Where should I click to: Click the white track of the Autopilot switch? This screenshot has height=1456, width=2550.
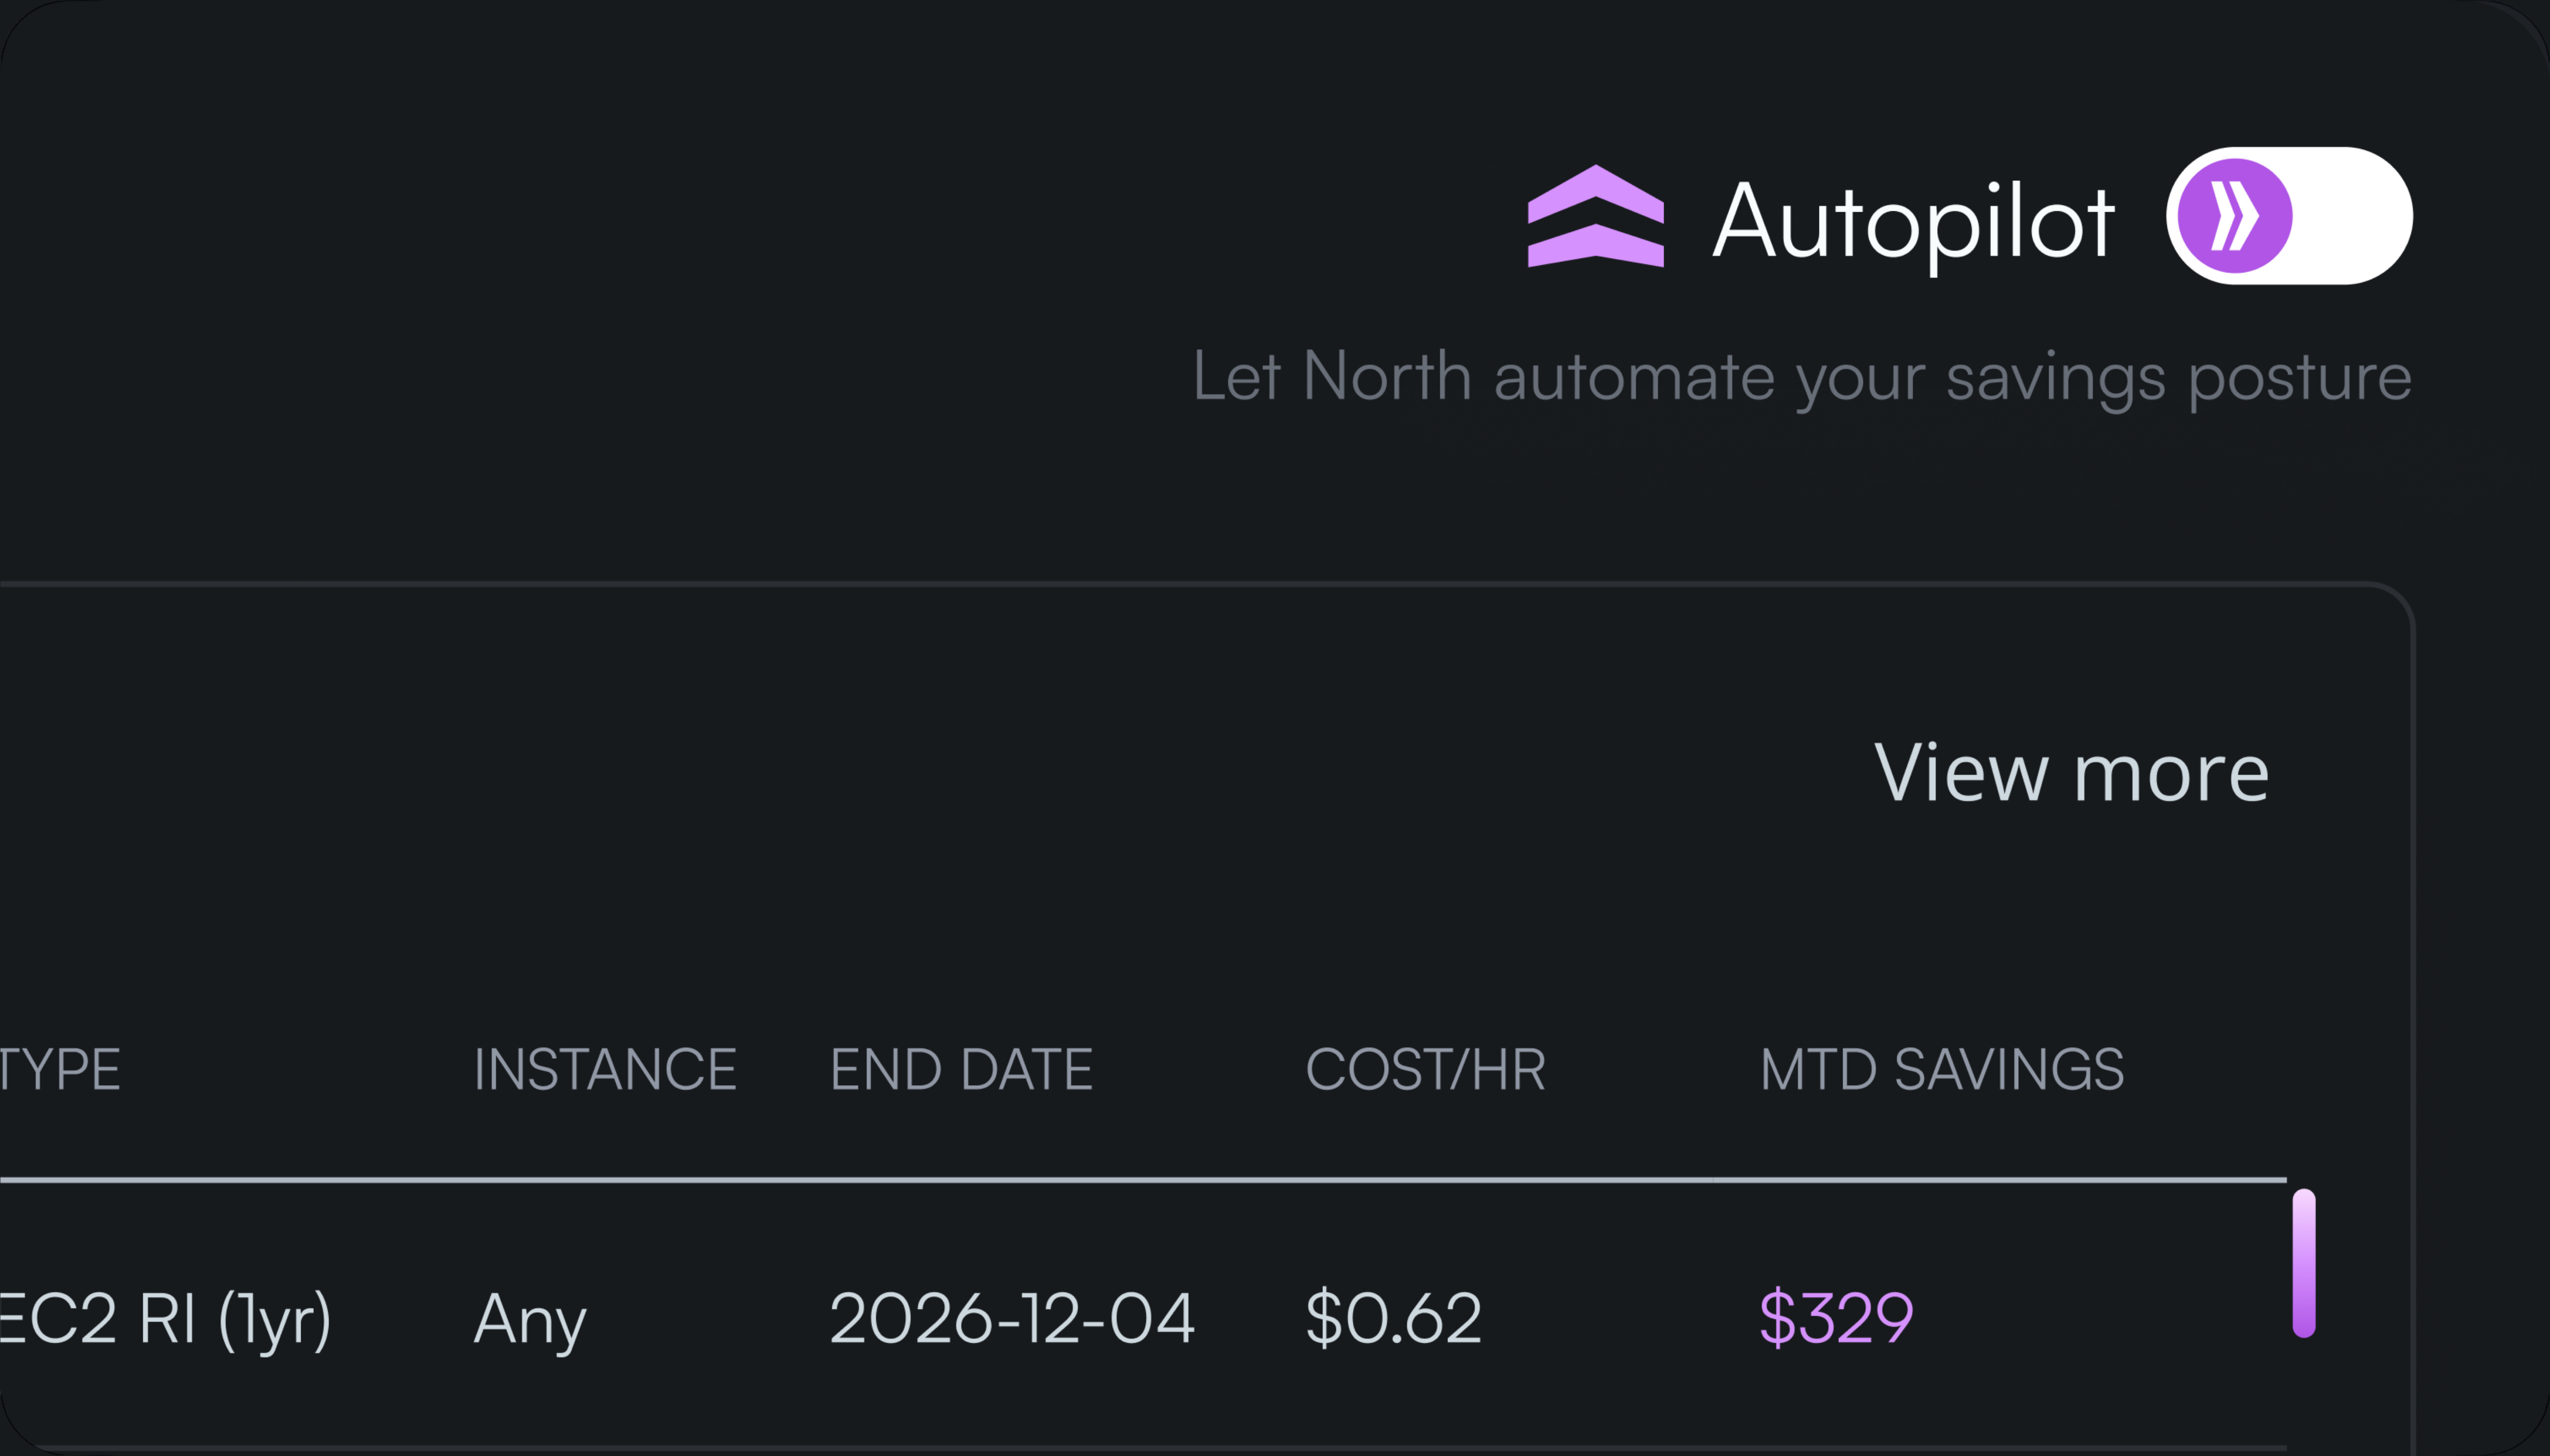click(x=2351, y=216)
